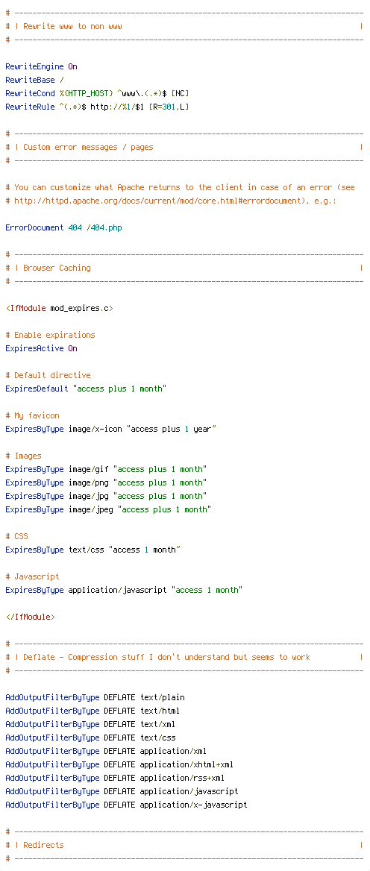Click the ExpiresByType application/javascript line
Viewport: 370px width, 871px height.
pyautogui.click(x=124, y=590)
